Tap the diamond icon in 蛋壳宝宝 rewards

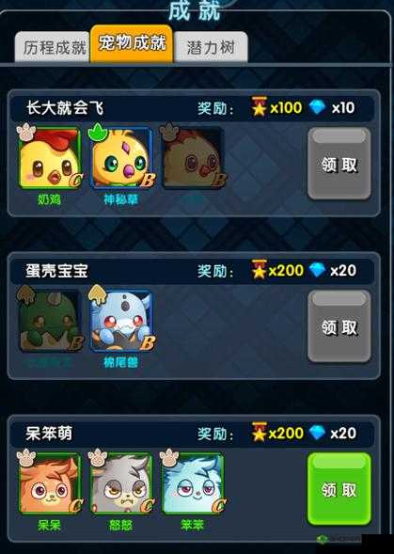coord(317,270)
